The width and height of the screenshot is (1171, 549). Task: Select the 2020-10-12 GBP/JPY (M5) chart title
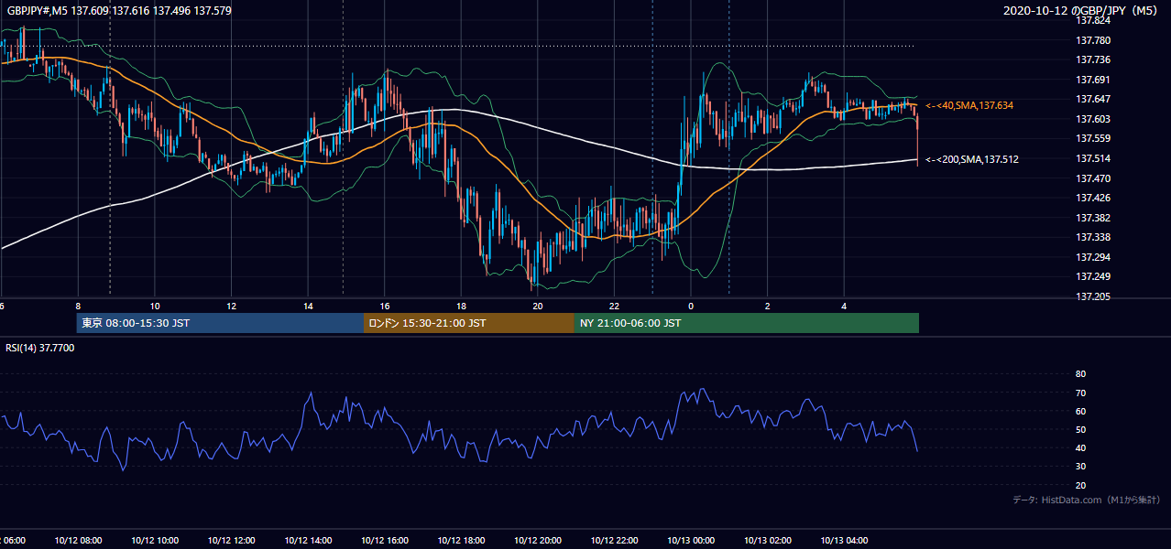[1081, 10]
